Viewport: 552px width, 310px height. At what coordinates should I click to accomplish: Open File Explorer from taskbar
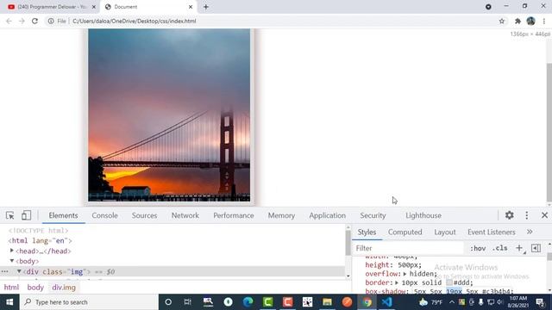pyautogui.click(x=327, y=302)
